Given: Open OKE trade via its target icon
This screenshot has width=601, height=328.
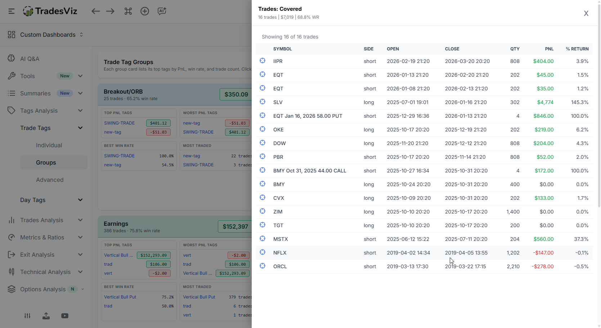Looking at the screenshot, I should click(x=263, y=129).
